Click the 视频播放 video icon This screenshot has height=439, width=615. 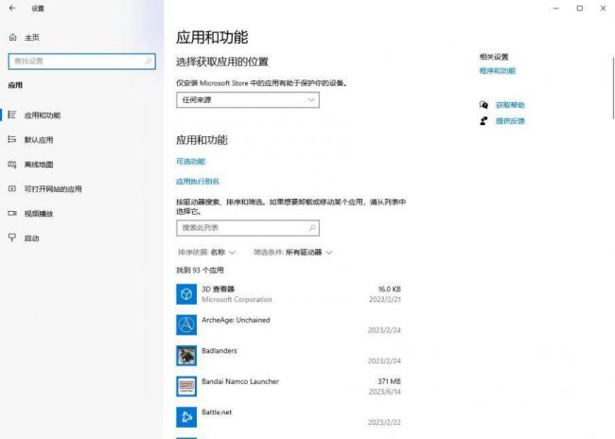pyautogui.click(x=12, y=214)
